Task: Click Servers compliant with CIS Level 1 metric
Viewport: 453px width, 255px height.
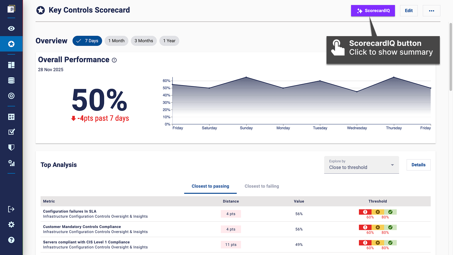Action: point(87,242)
